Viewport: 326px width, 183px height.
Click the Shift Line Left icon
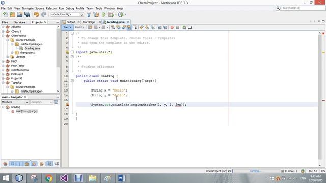coord(159,27)
